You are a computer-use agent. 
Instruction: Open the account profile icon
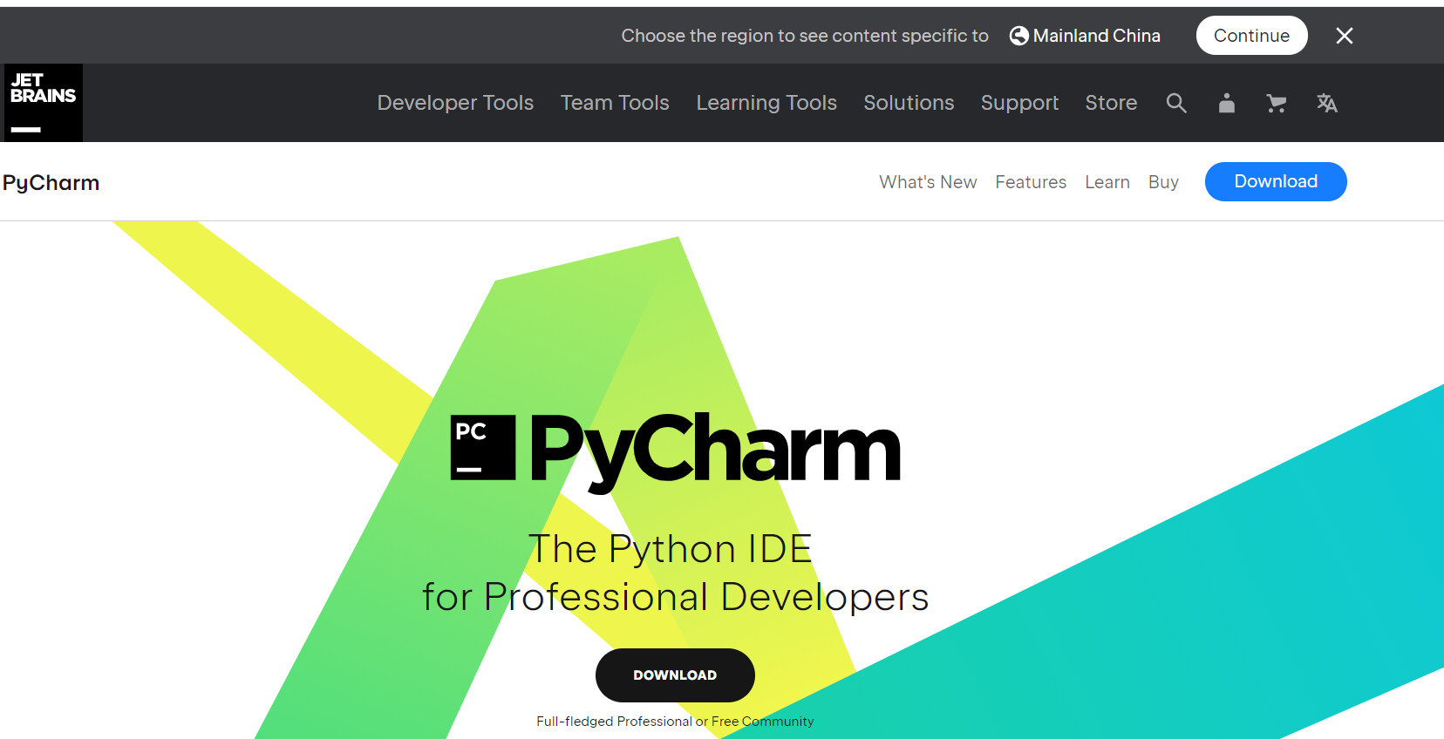click(x=1227, y=103)
